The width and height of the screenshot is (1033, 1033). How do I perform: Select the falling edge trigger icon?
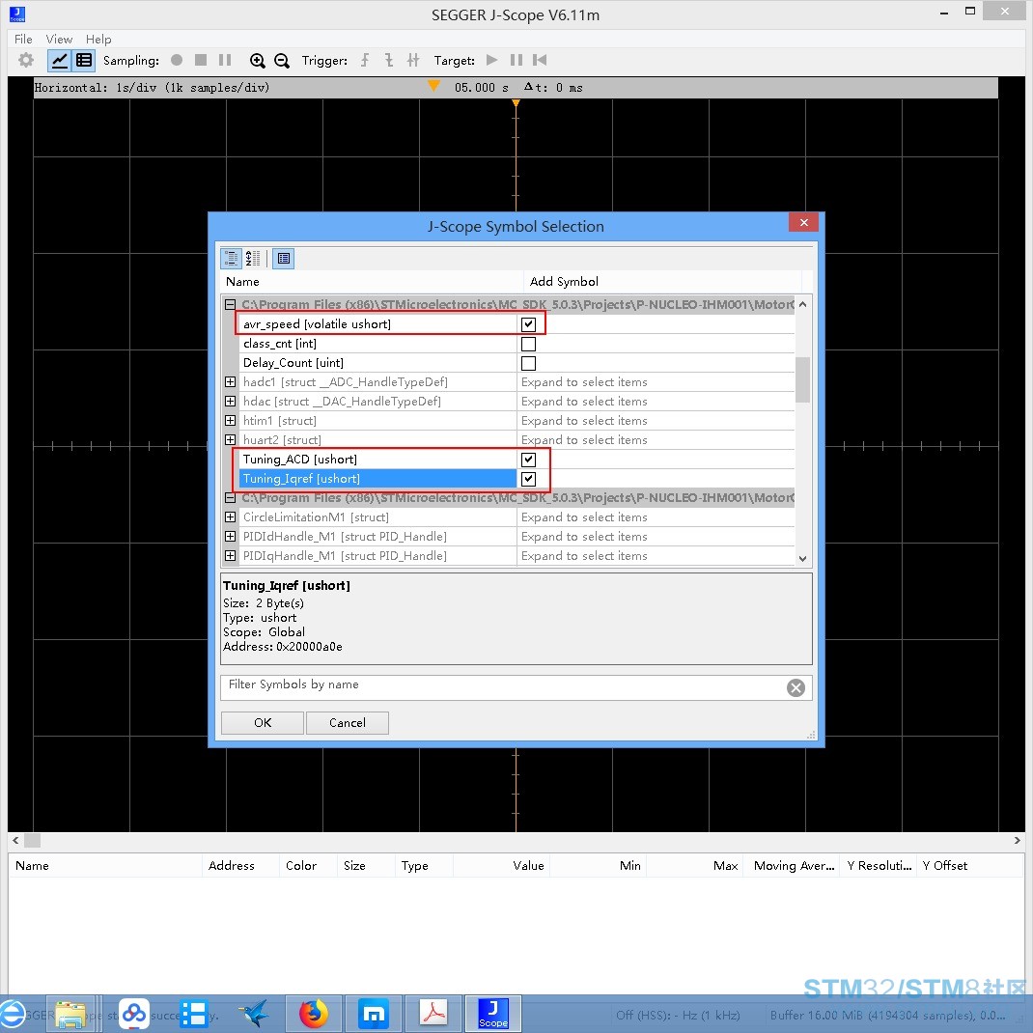pos(389,61)
